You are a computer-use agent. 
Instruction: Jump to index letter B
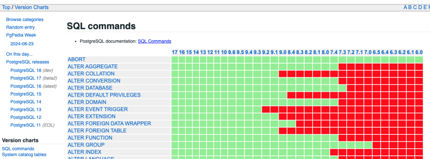410,8
